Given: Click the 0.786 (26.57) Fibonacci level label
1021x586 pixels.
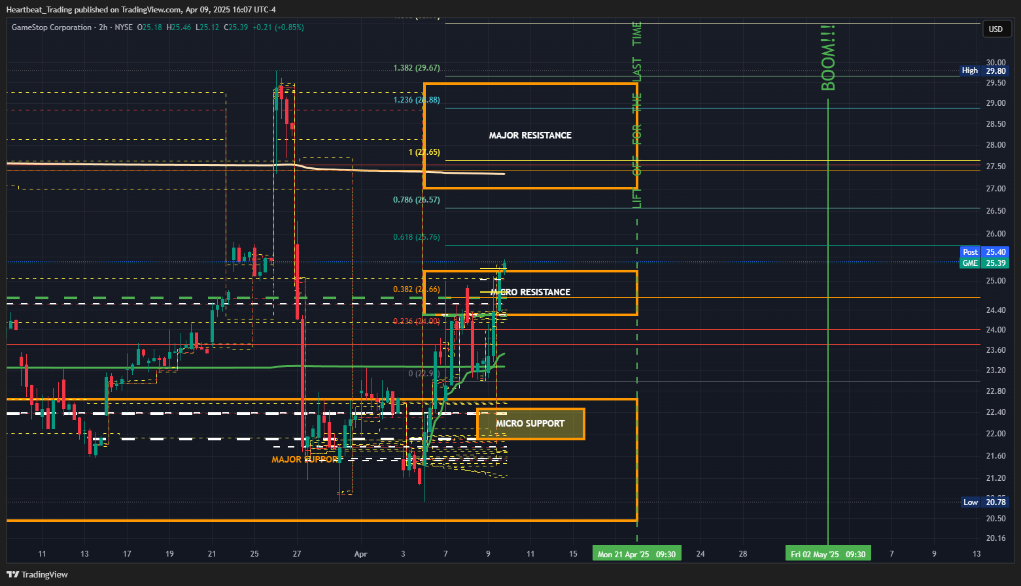Looking at the screenshot, I should point(417,200).
